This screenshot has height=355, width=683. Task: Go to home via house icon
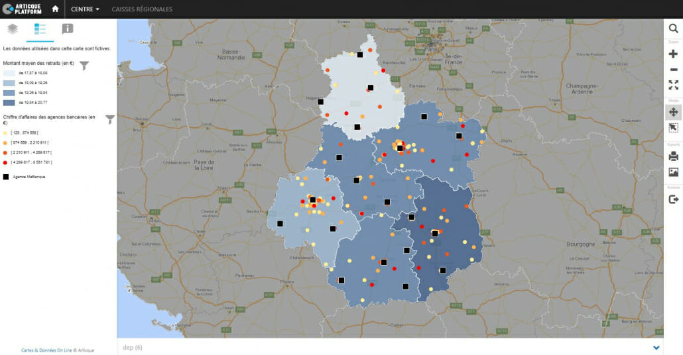[55, 9]
